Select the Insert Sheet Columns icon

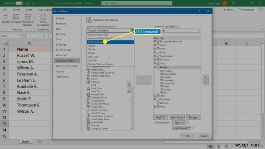pyautogui.click(x=88, y=116)
